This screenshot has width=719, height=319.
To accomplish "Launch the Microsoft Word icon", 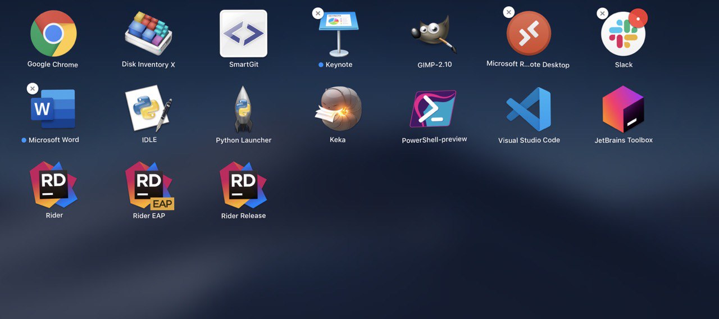I will coord(53,109).
